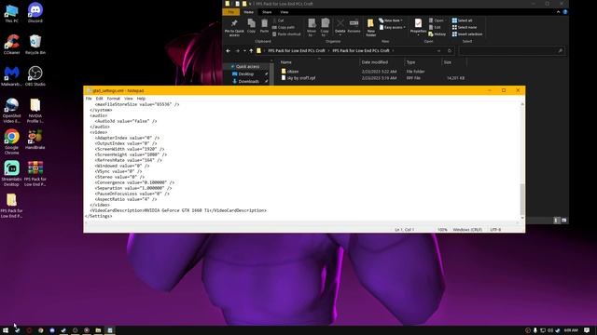597x335 pixels.
Task: Open the address bar history dropdown
Action: (x=439, y=51)
